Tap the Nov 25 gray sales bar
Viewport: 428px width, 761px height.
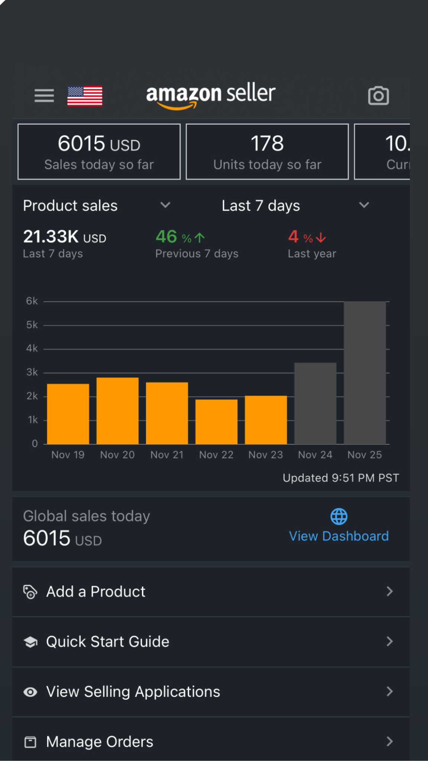tap(364, 373)
